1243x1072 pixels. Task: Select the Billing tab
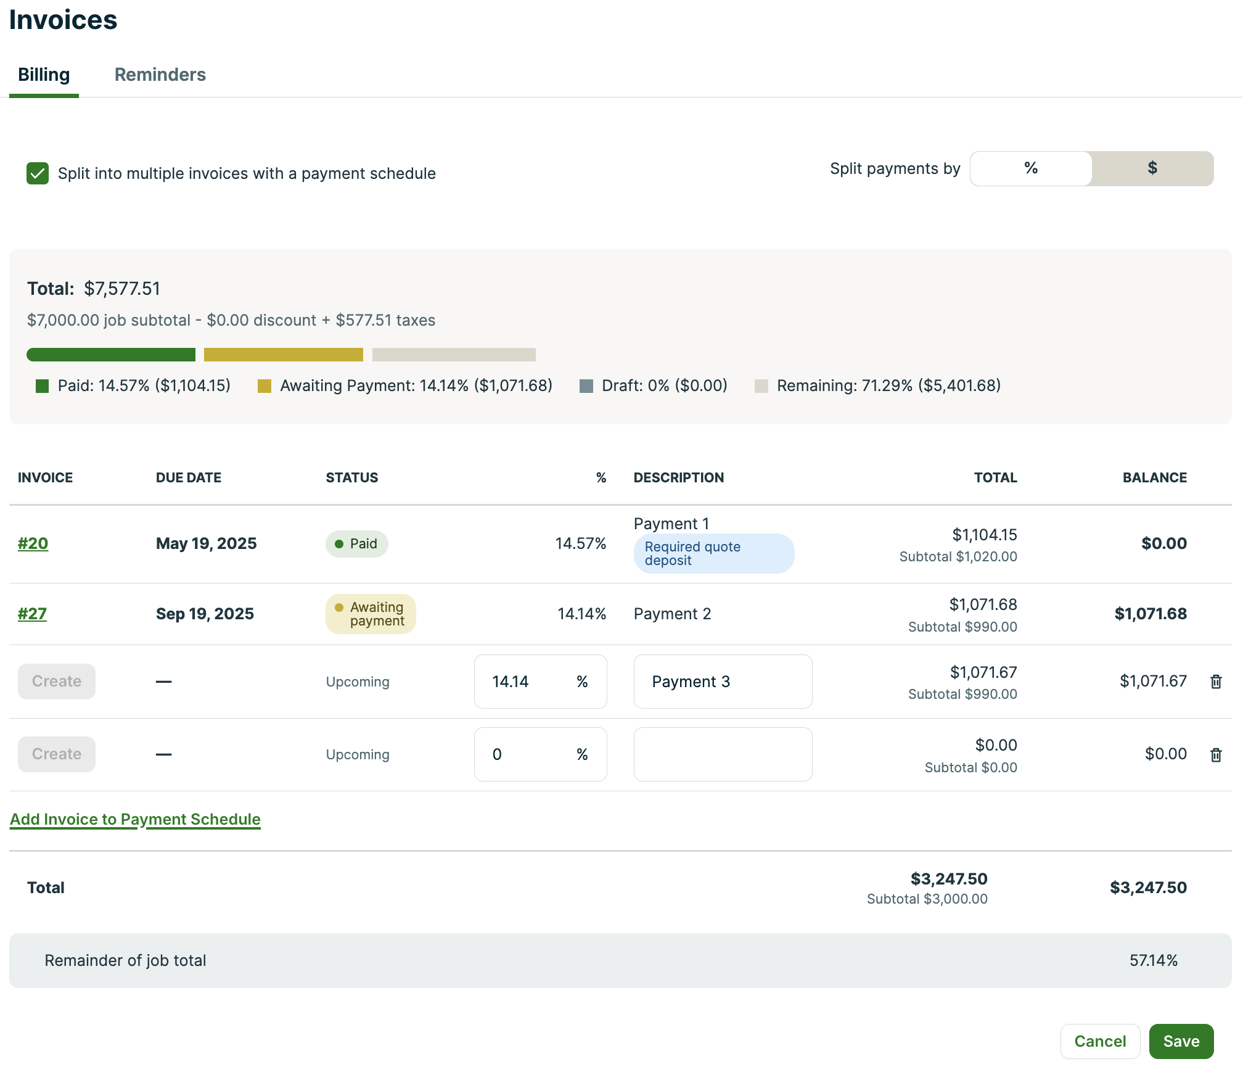pyautogui.click(x=44, y=75)
